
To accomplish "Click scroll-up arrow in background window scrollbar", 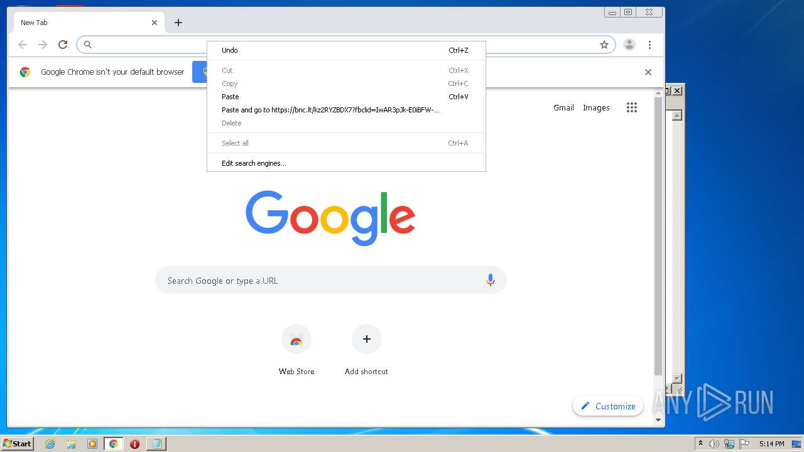I will [676, 116].
